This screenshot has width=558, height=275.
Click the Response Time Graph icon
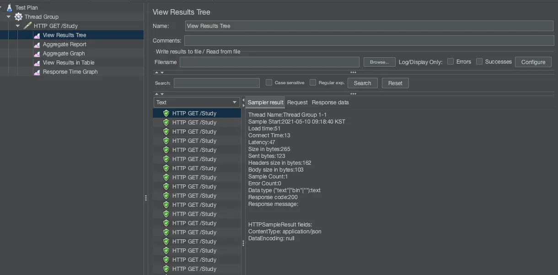pyautogui.click(x=37, y=72)
